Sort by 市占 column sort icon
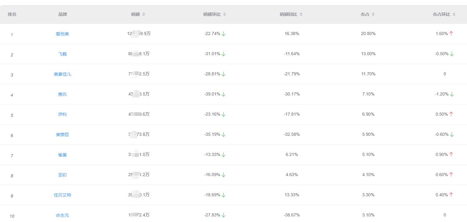The width and height of the screenshot is (467, 222). (x=373, y=14)
